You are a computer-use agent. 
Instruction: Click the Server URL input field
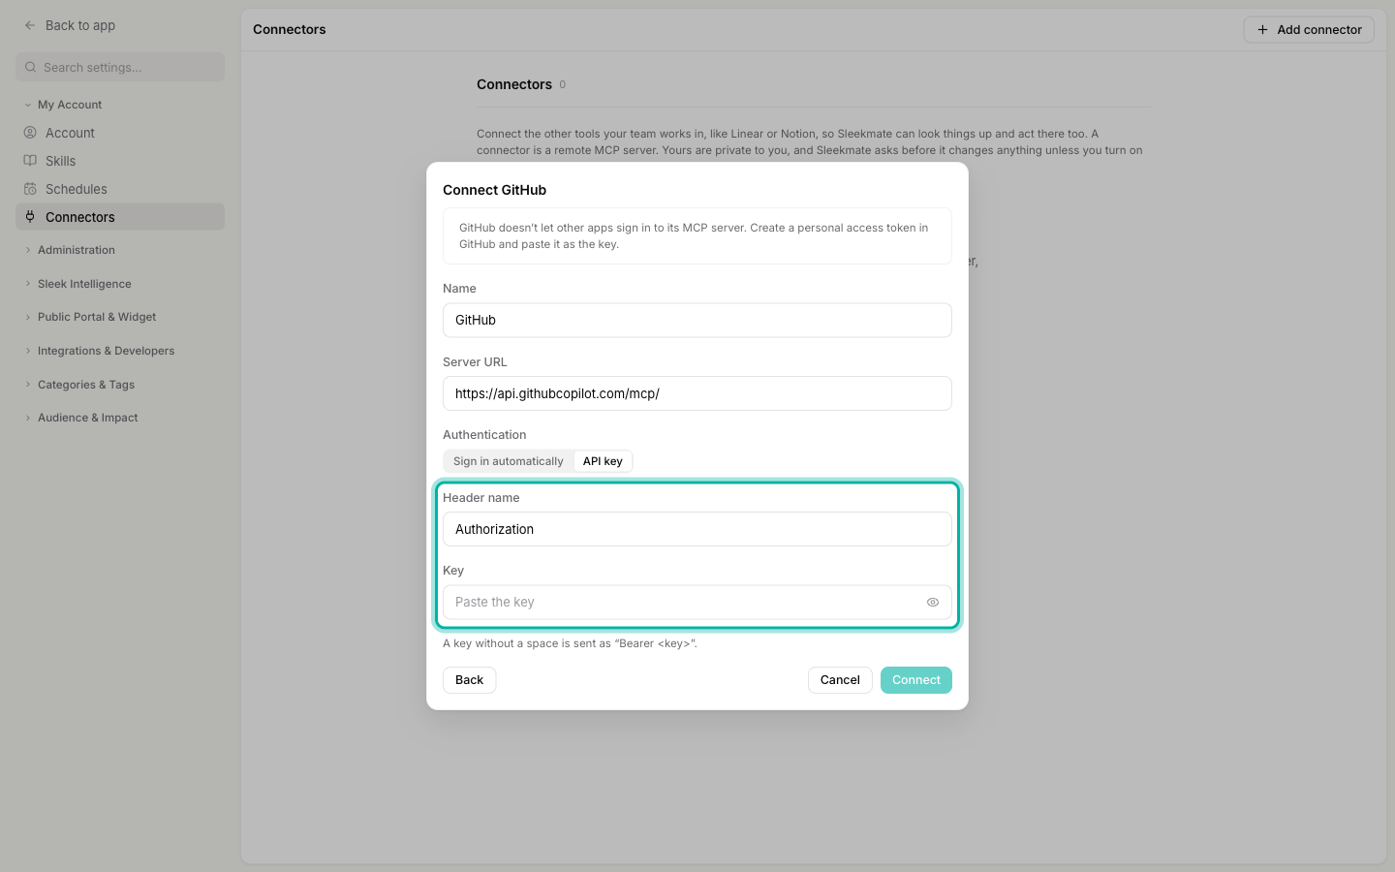click(697, 393)
